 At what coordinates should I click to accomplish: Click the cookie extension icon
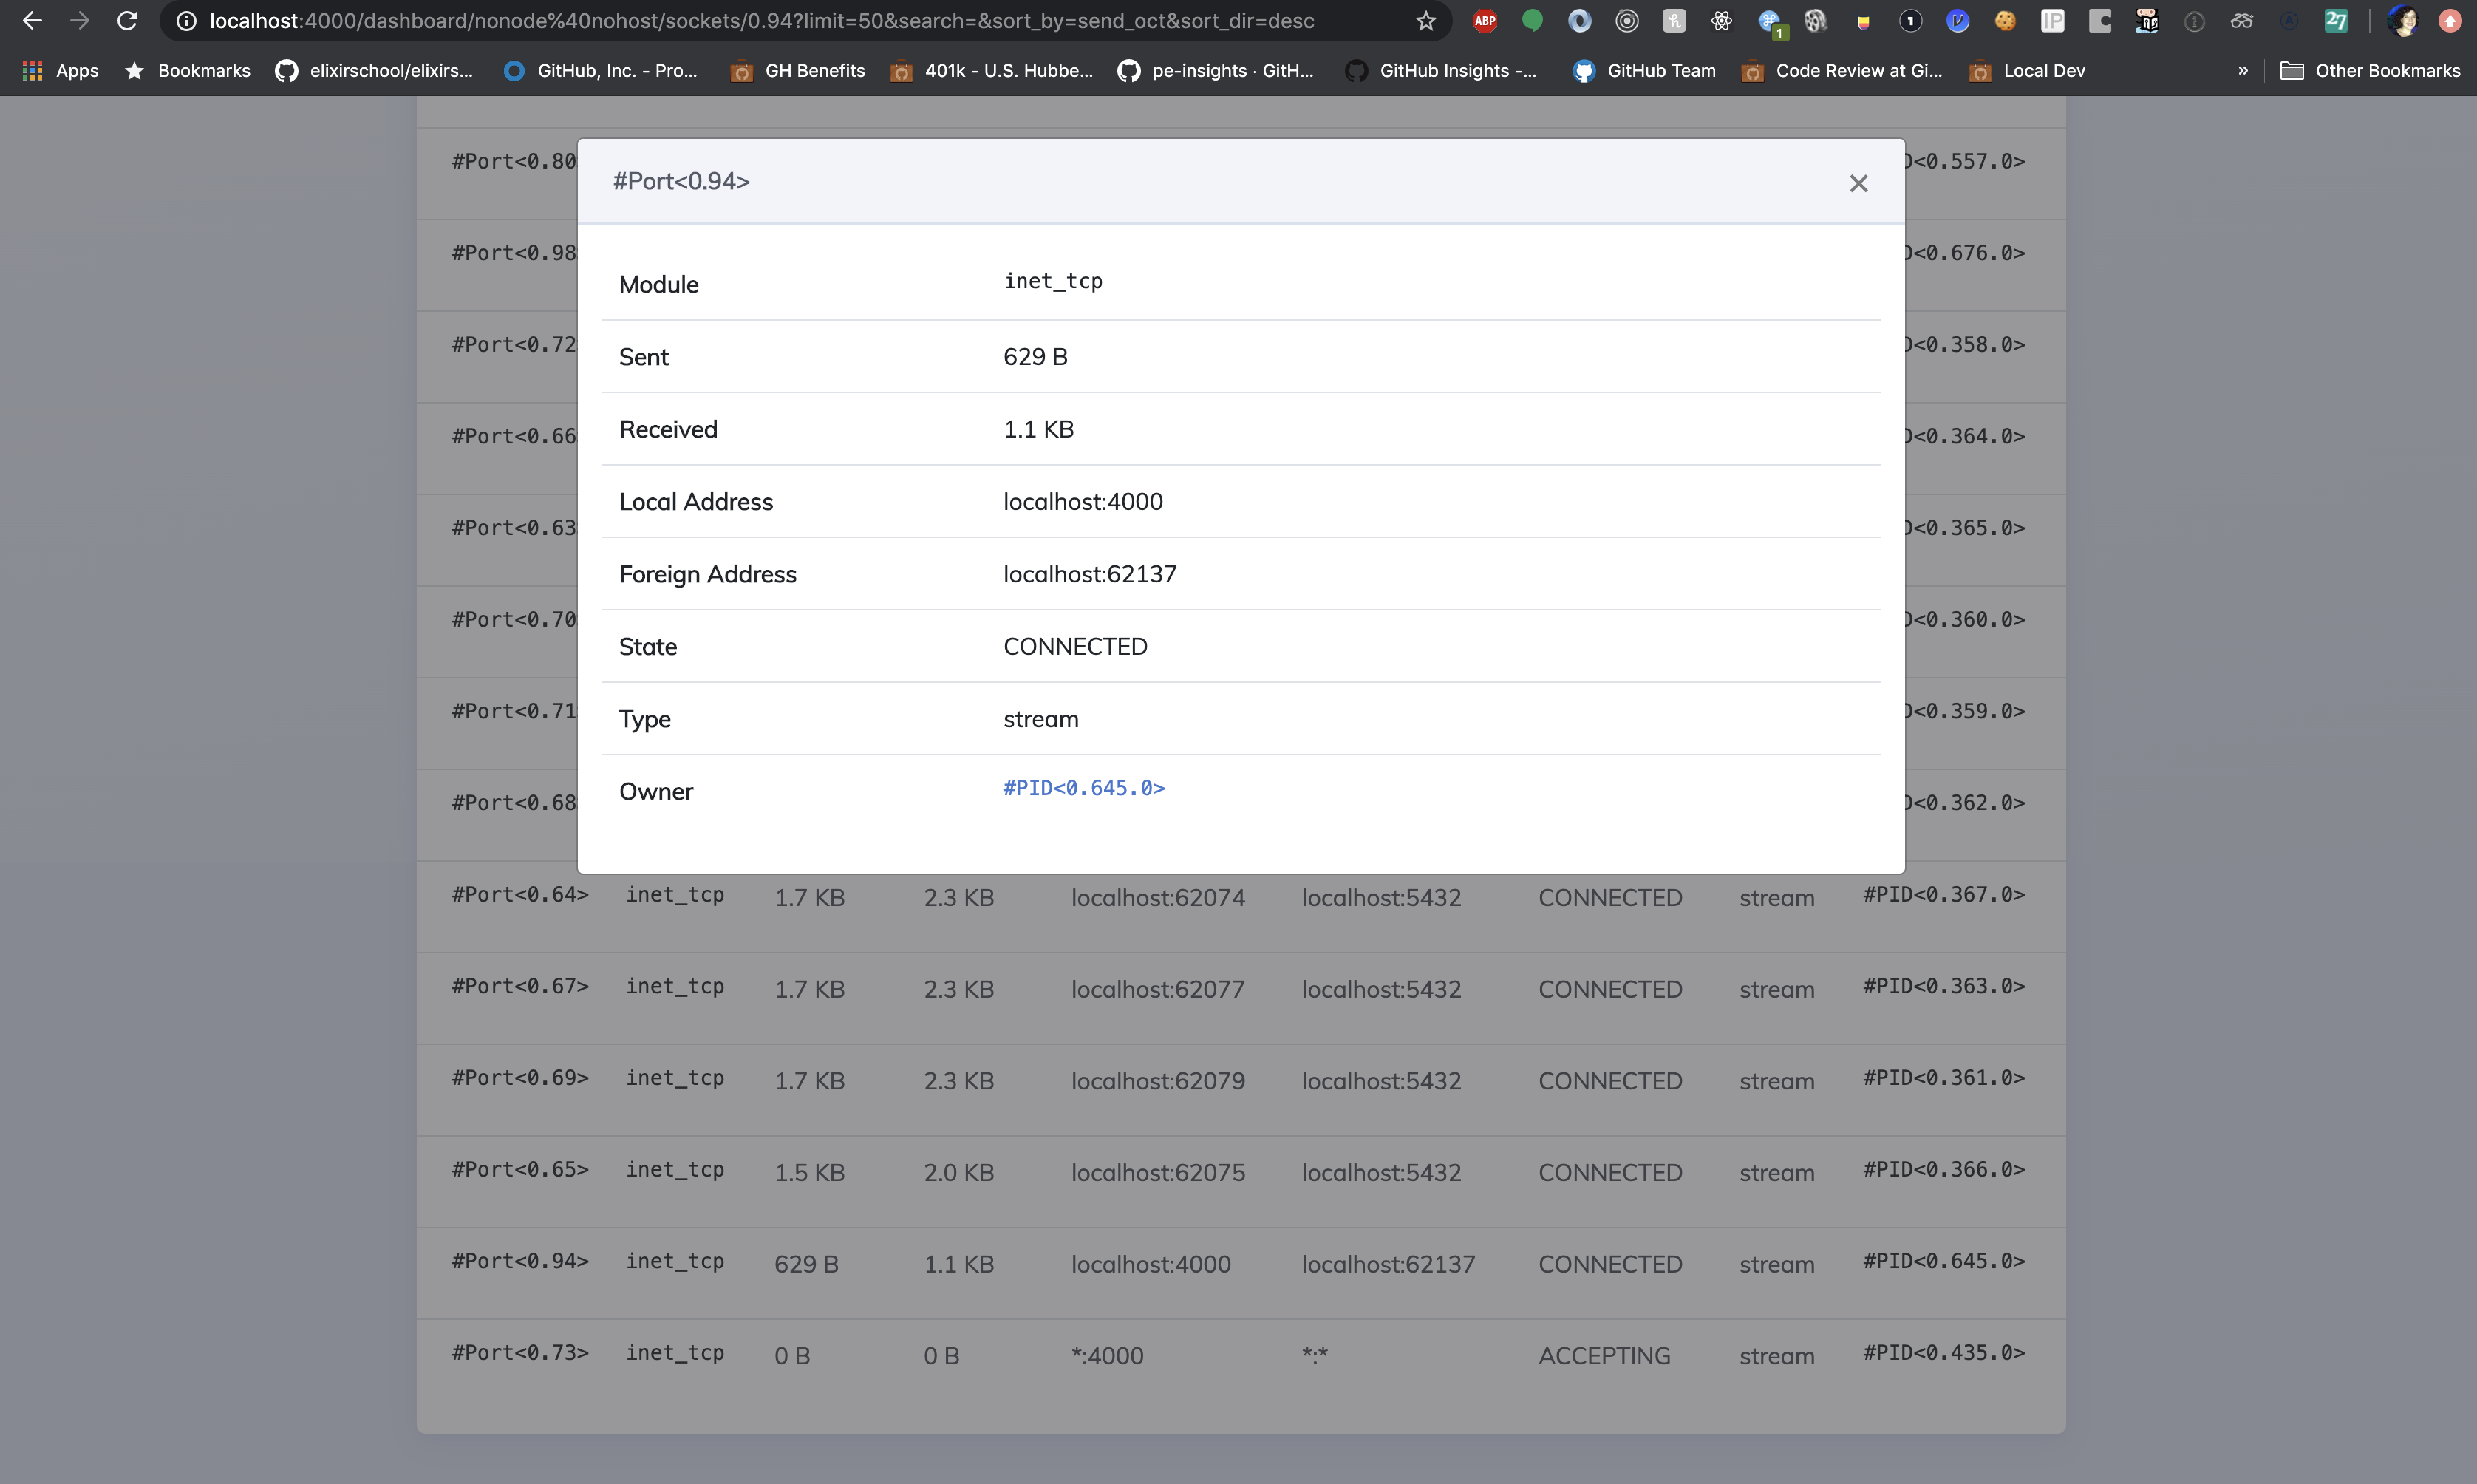click(x=2004, y=21)
